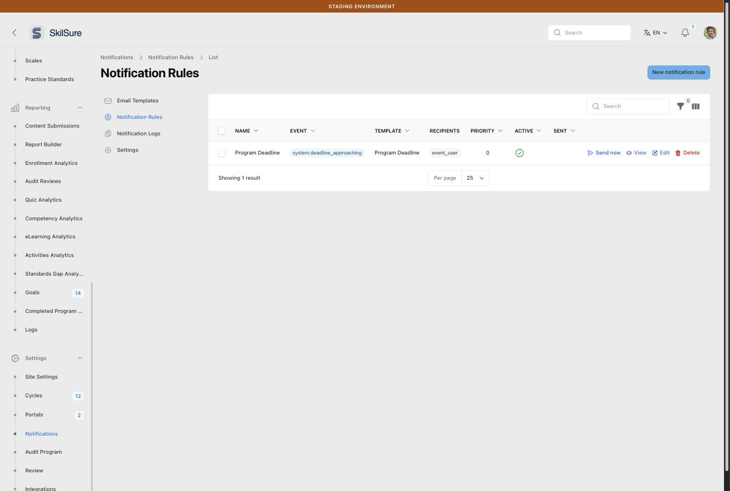Screen dimensions: 730x491
Task: Click the language translate icon
Action: point(647,33)
